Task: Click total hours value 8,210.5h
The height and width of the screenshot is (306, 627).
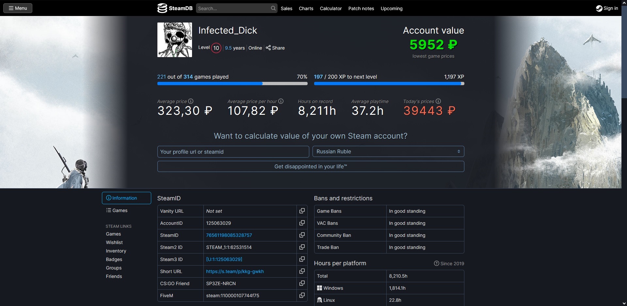Action: click(398, 276)
